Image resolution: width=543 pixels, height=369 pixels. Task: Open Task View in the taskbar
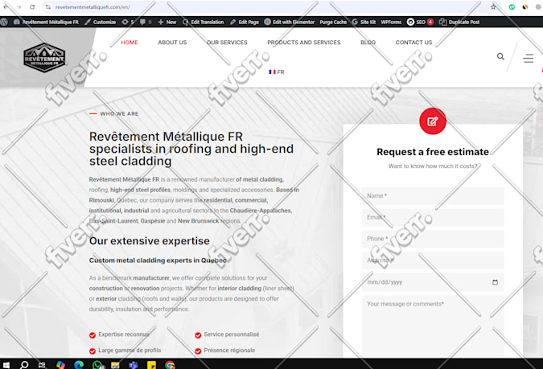(x=42, y=365)
